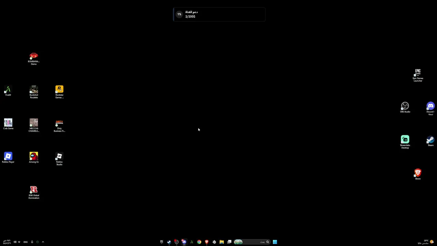Viewport: 437px width, 246px height.
Task: Open SteelSeries app from the taskbar
Action: pos(214,242)
